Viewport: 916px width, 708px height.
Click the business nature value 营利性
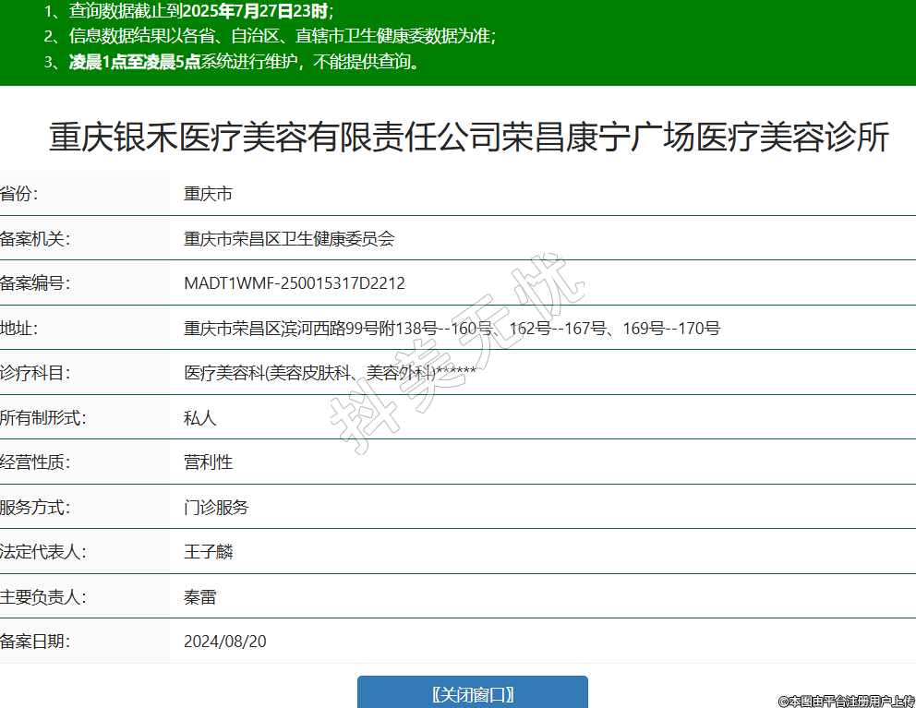[x=208, y=462]
